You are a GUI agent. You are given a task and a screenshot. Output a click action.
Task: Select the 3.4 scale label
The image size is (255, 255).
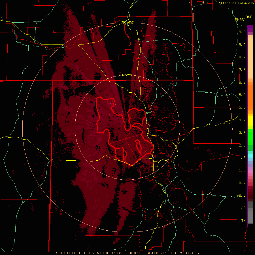pyautogui.click(x=242, y=133)
